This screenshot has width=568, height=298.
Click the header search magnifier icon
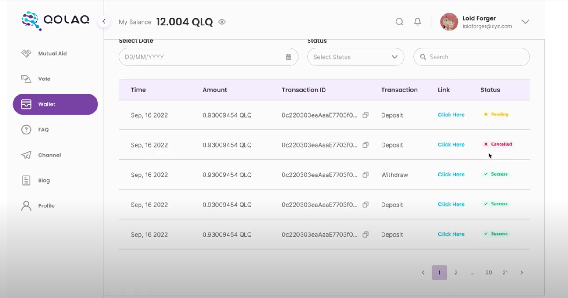399,22
